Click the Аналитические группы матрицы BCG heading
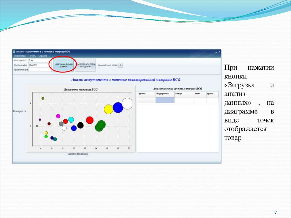 tap(178, 89)
